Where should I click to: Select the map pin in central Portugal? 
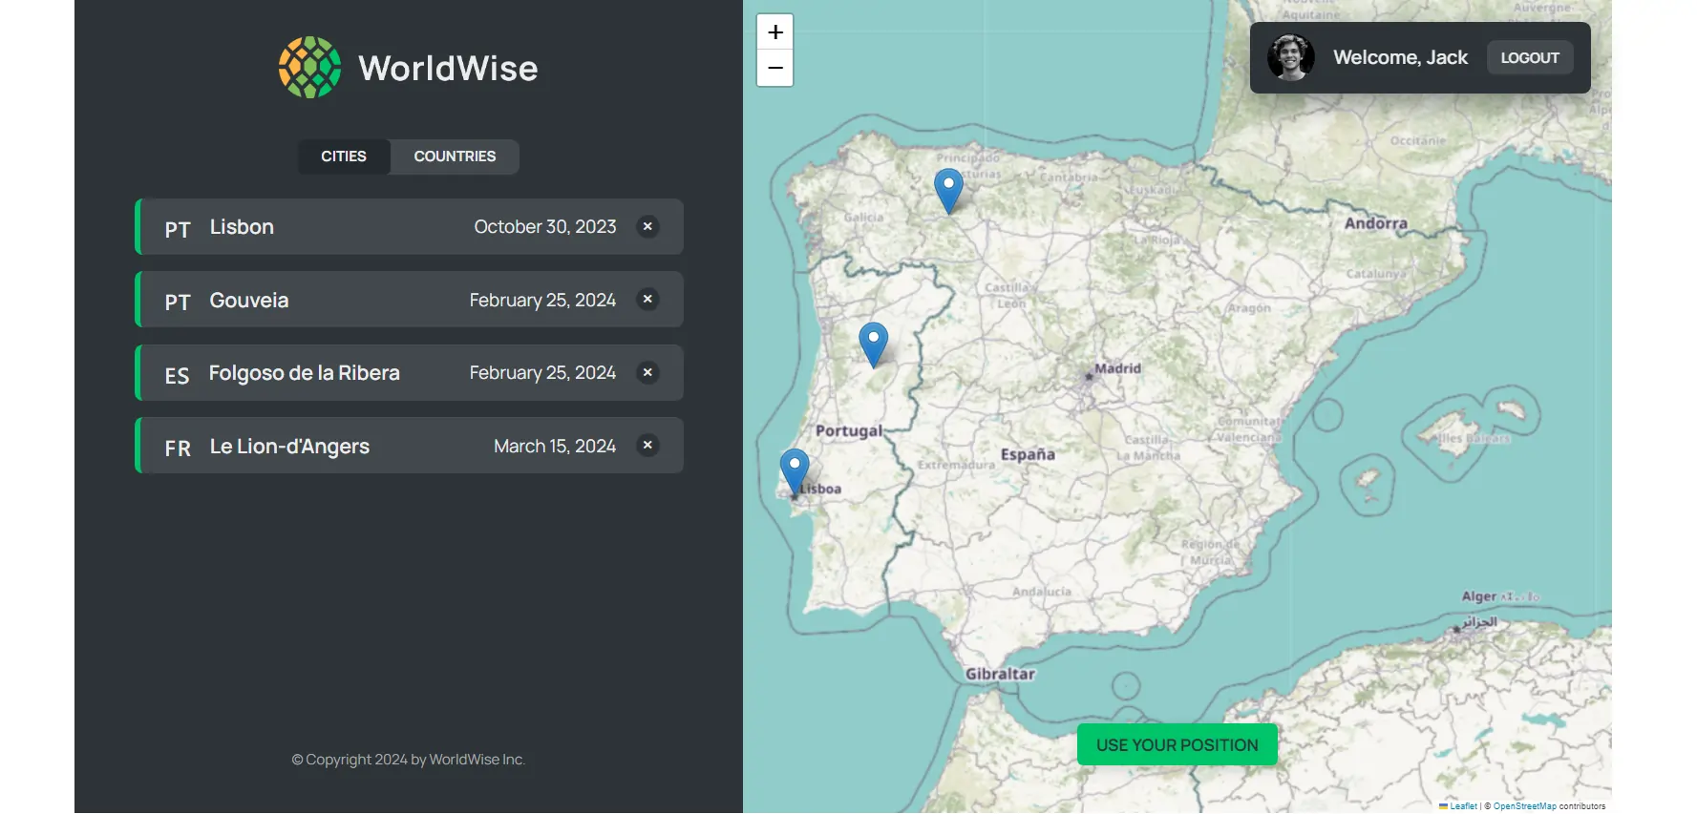(873, 344)
